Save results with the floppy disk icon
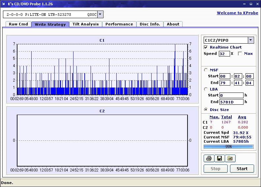Viewport: 261px width, 187px height. 219,159
